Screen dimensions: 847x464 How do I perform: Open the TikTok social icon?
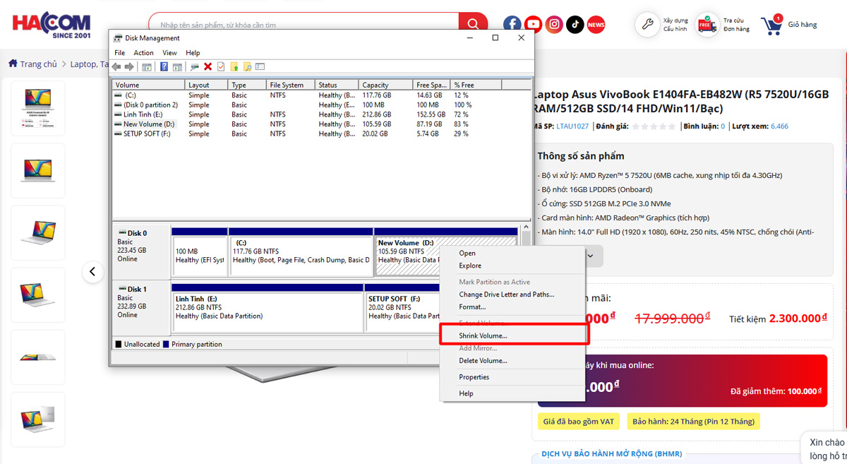click(x=575, y=25)
